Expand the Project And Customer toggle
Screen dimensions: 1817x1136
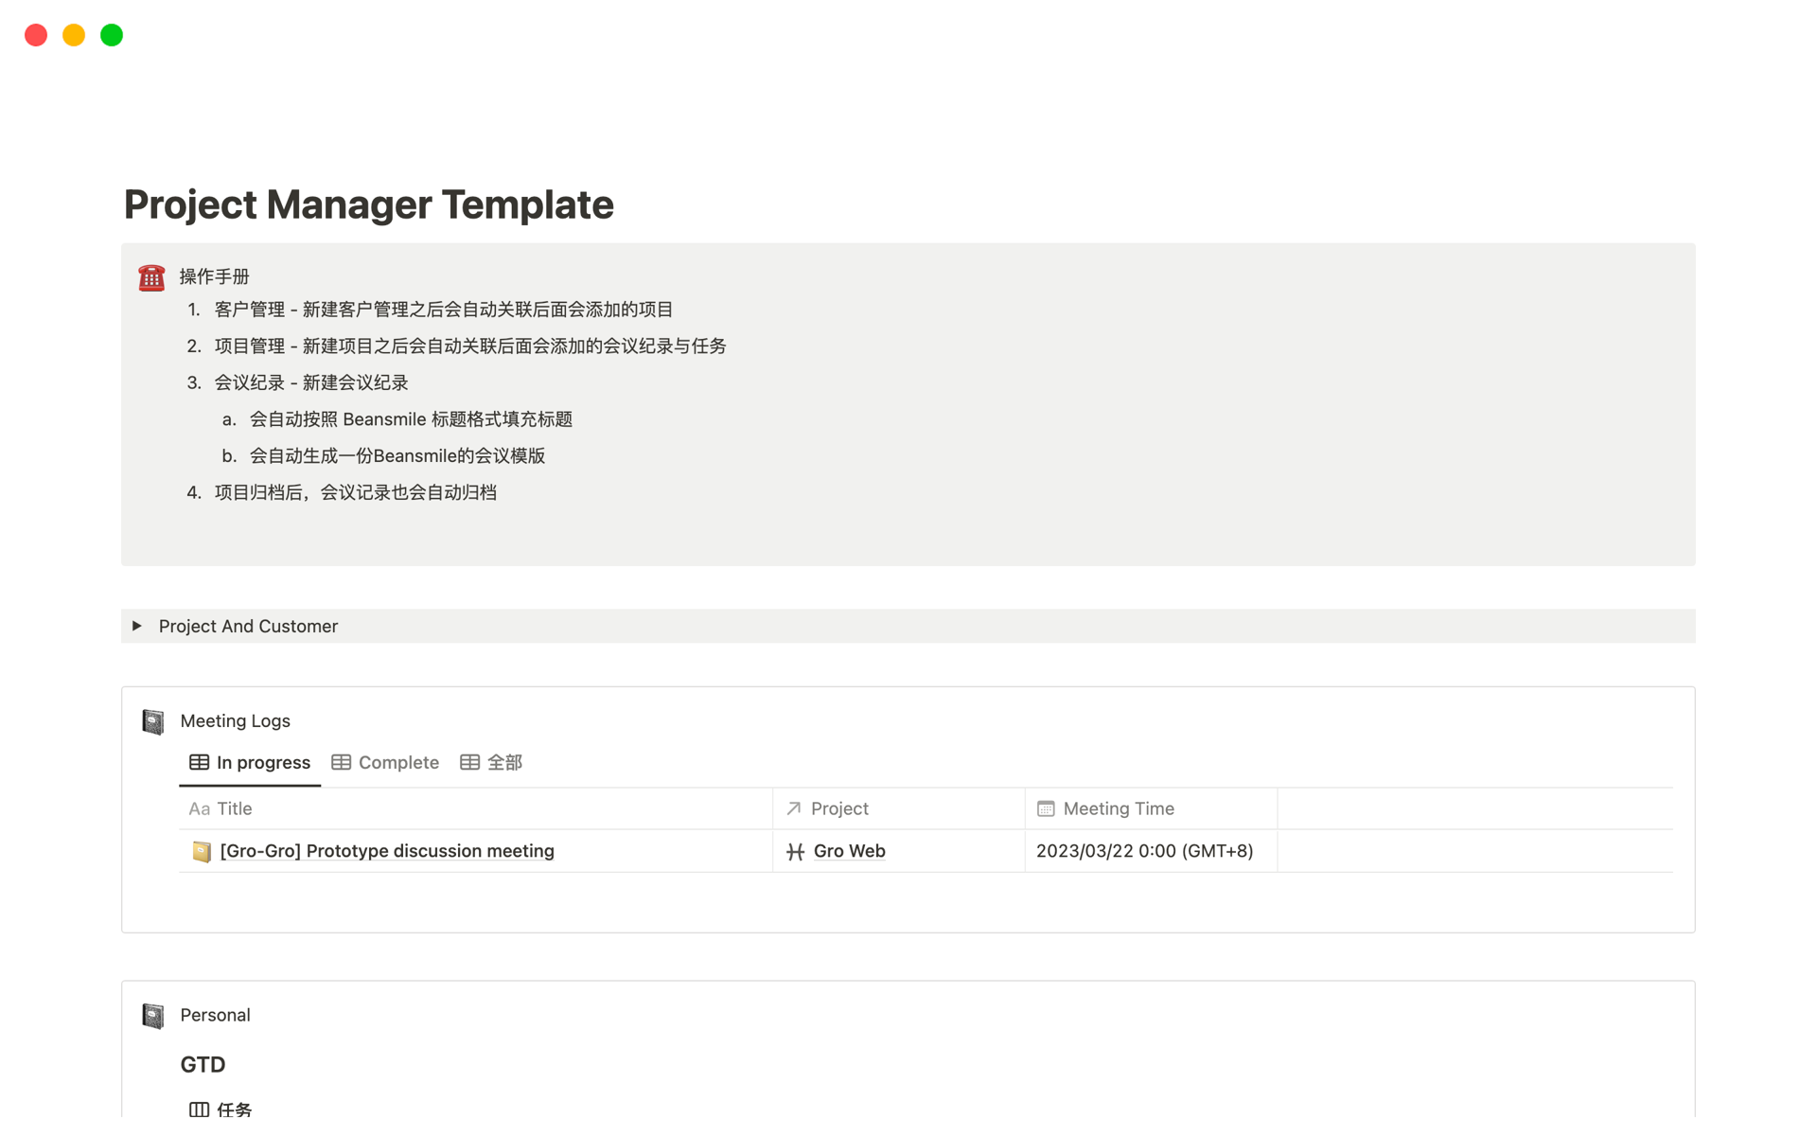click(x=137, y=626)
